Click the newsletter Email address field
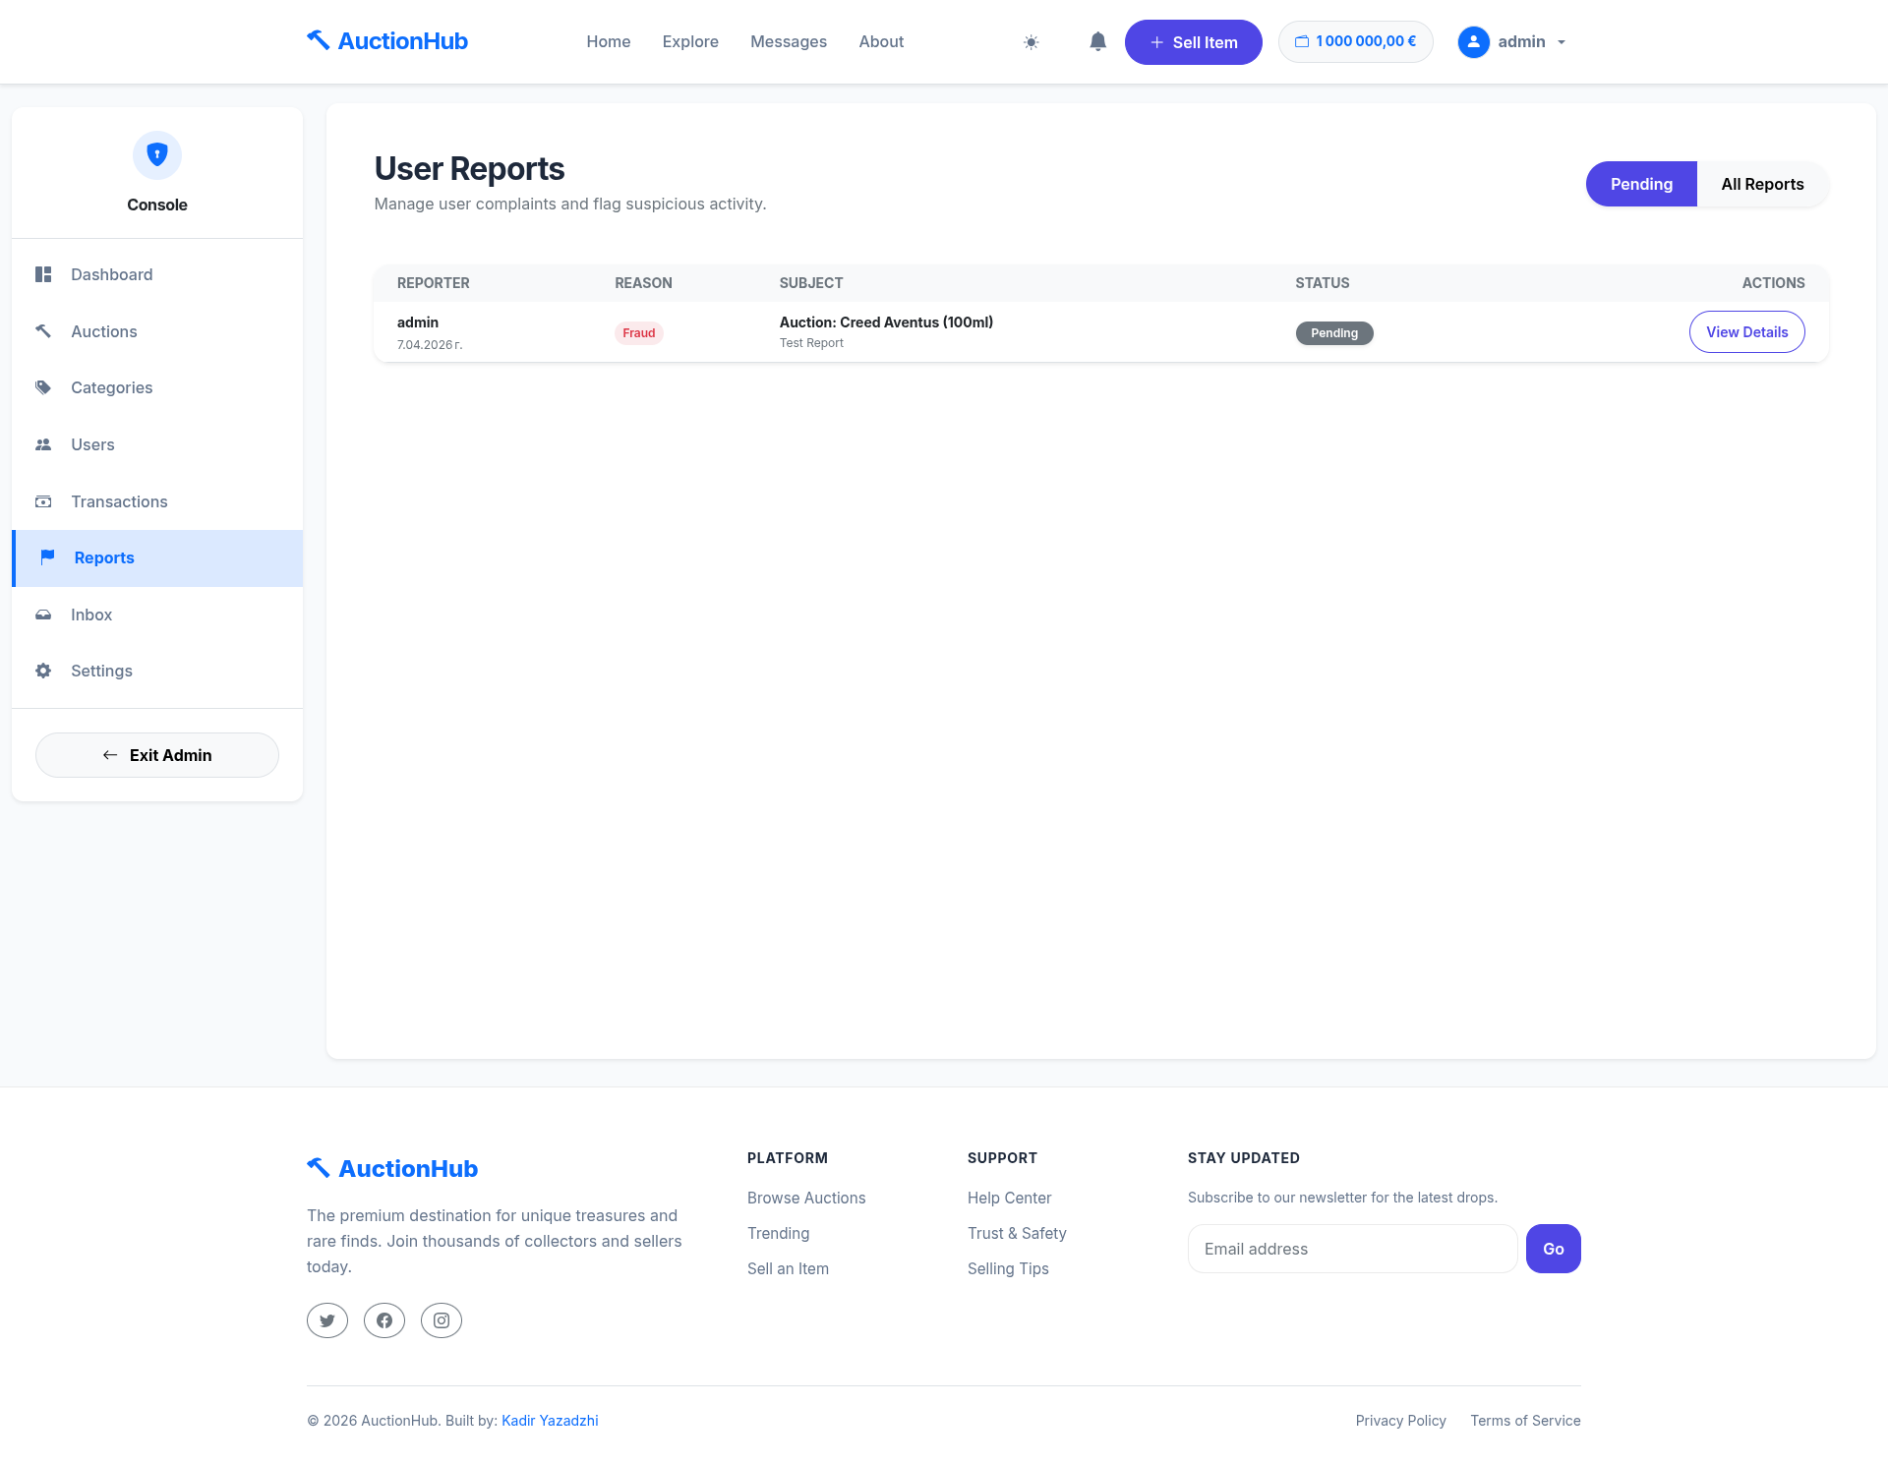Viewport: 1888px width, 1464px height. coord(1353,1249)
